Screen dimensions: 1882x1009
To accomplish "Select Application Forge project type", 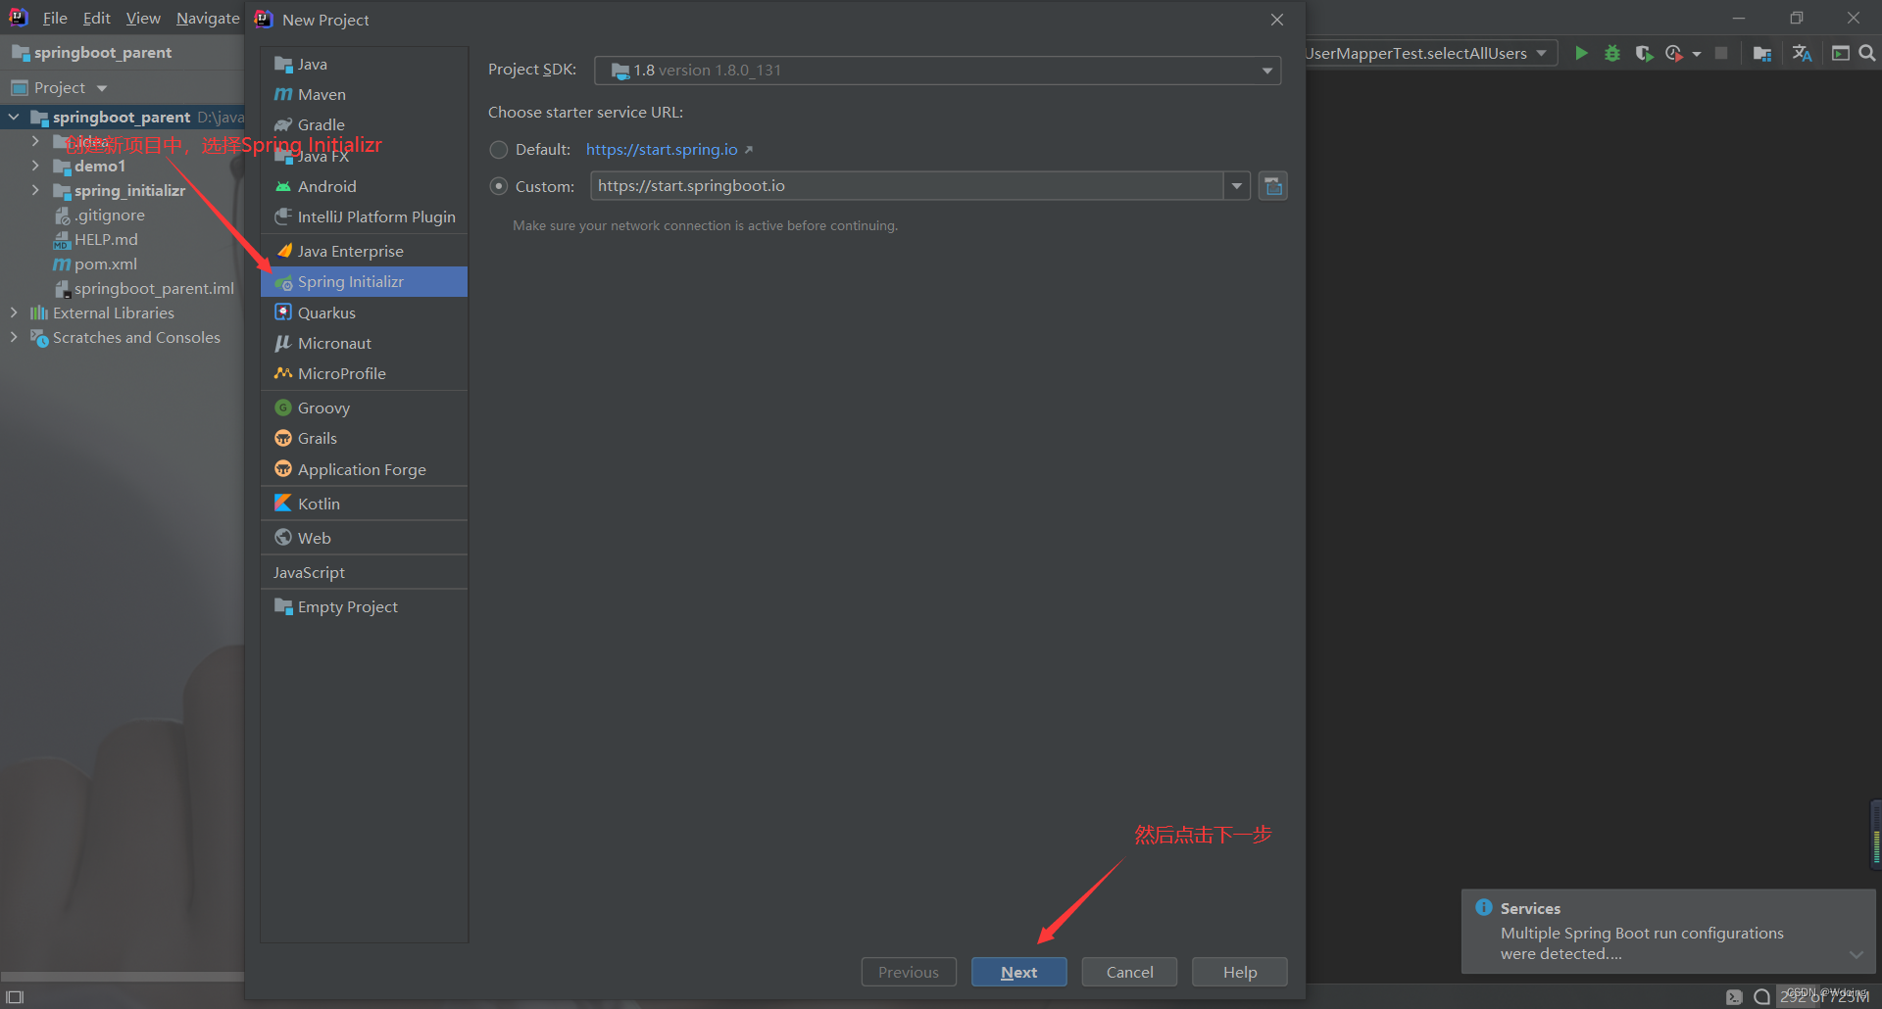I will (364, 469).
